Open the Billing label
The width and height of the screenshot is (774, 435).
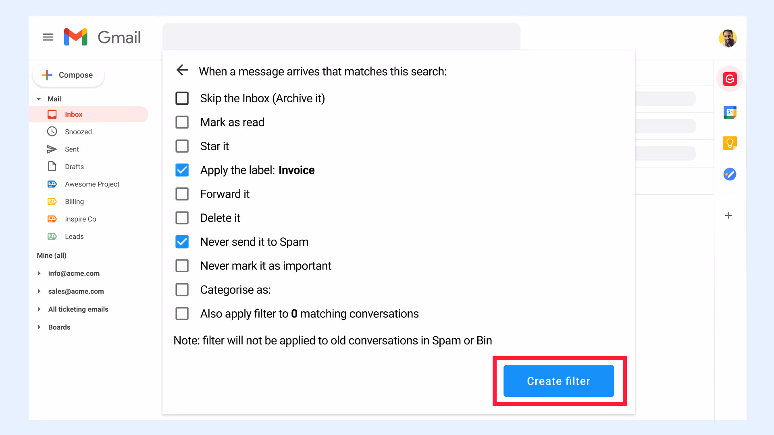pos(74,202)
